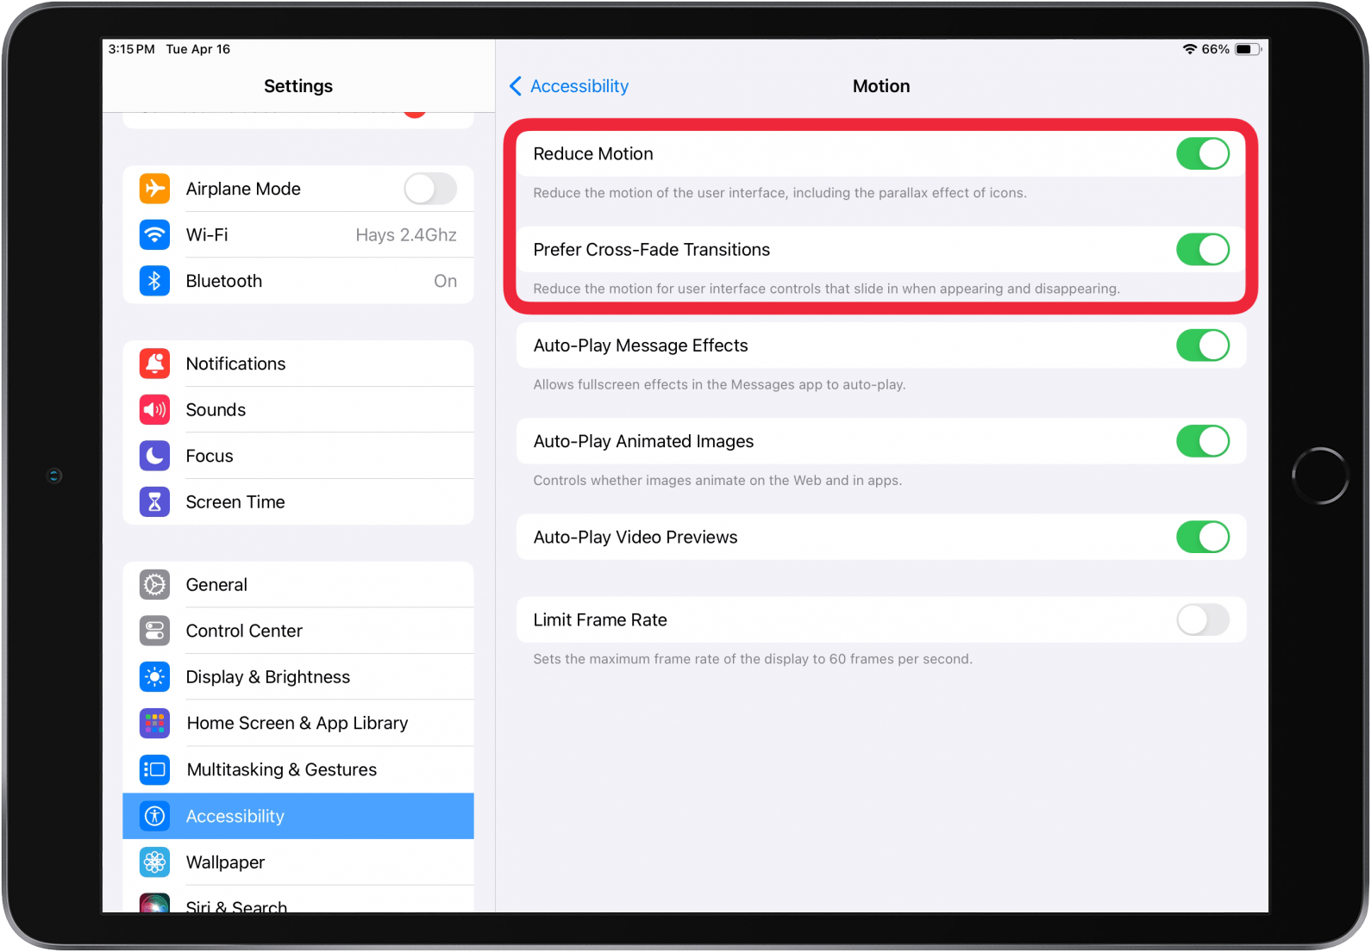
Task: Turn off Auto-Play Video Previews
Action: (1202, 538)
